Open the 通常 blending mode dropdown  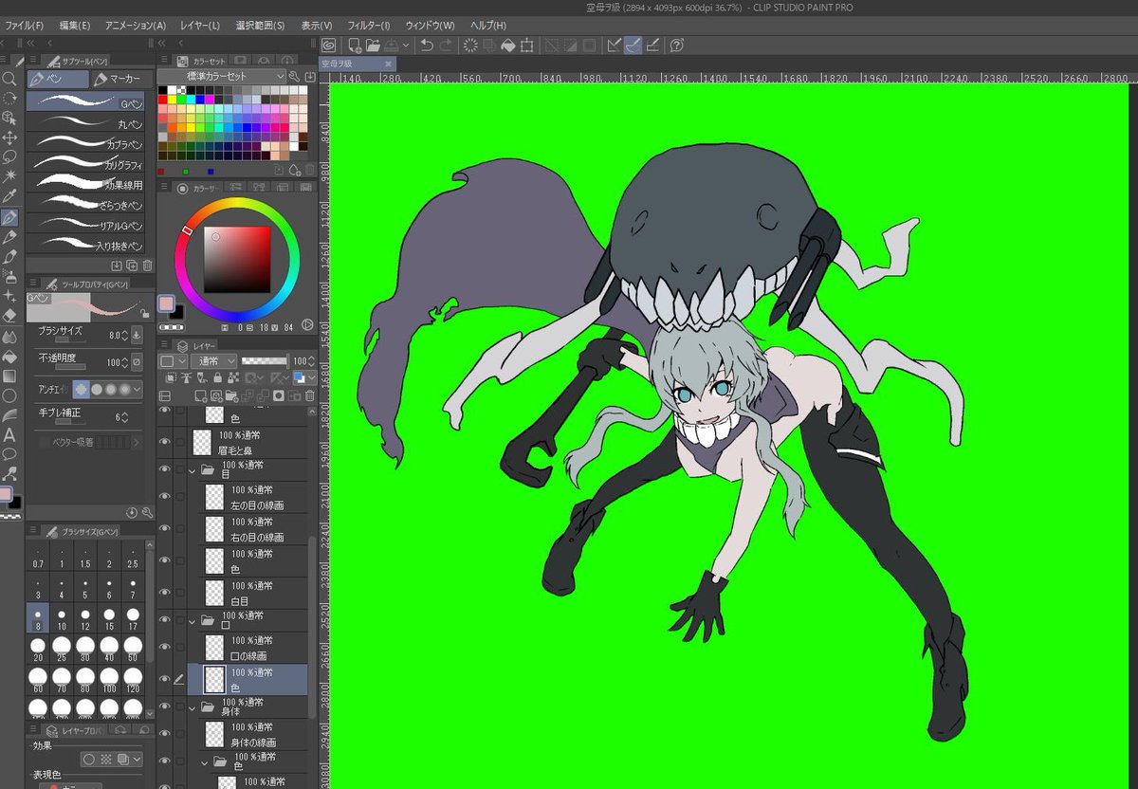tap(213, 361)
